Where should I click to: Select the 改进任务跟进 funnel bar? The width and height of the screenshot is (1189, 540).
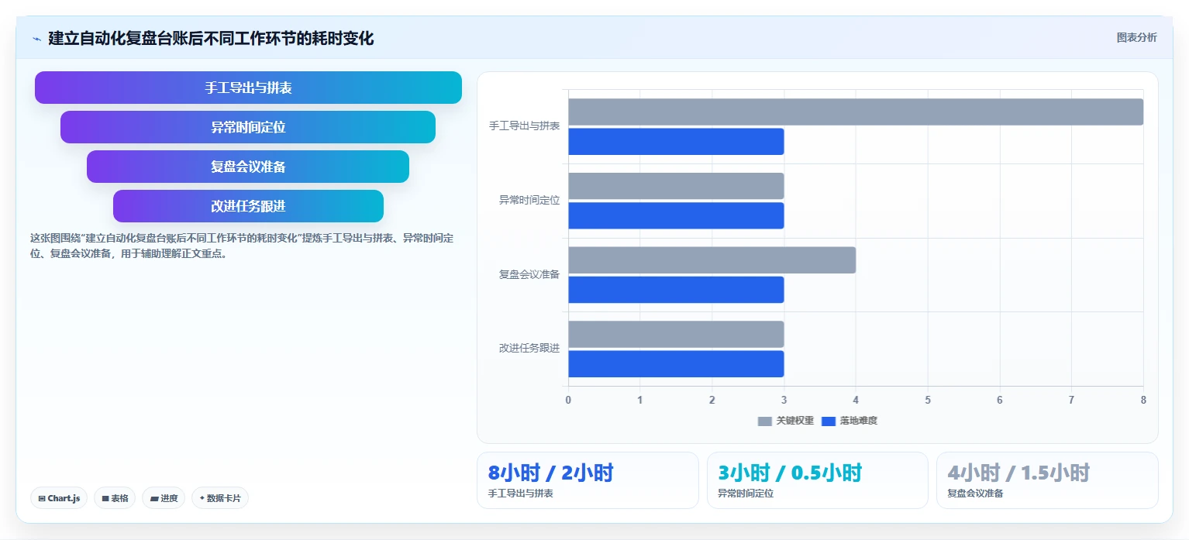[x=248, y=206]
